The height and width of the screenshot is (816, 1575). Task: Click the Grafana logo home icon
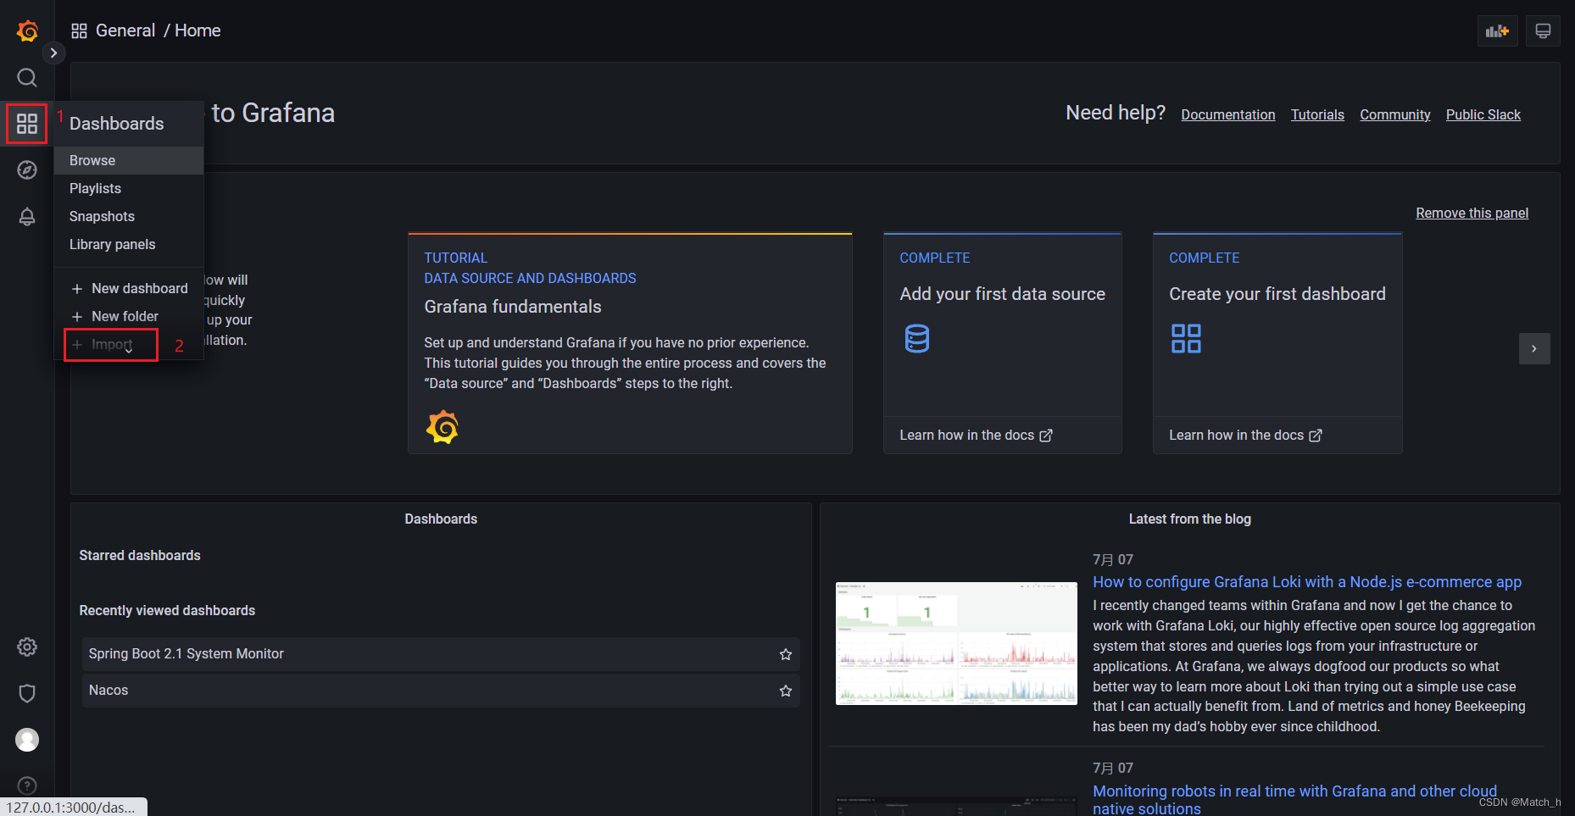coord(27,31)
